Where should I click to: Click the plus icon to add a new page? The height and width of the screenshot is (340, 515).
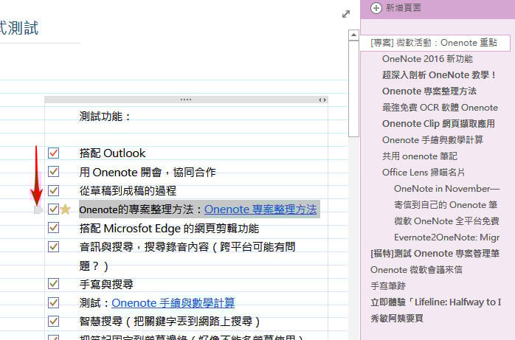coord(376,8)
